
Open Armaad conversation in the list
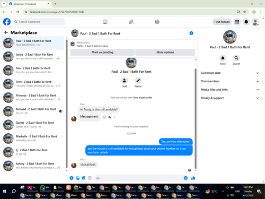pos(33,111)
